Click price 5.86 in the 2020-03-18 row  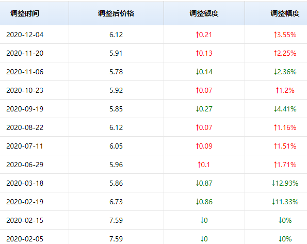116,183
